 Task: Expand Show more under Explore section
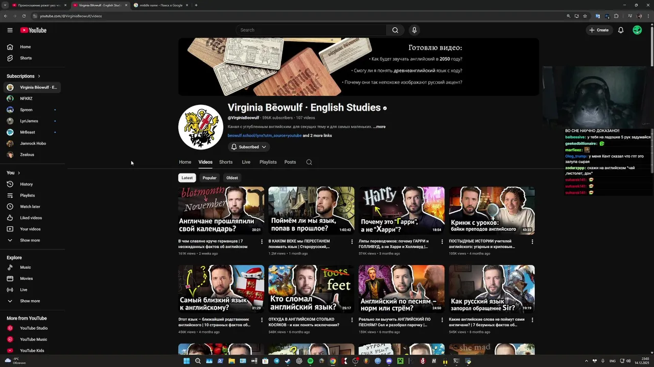[x=33, y=301]
